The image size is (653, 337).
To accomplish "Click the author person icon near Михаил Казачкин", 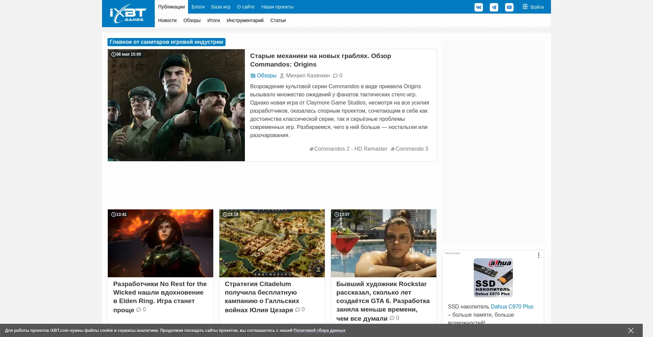I will tap(282, 76).
